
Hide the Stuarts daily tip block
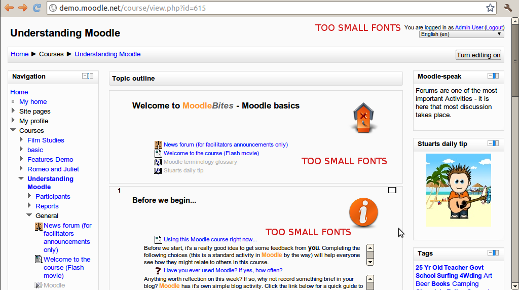click(x=490, y=143)
